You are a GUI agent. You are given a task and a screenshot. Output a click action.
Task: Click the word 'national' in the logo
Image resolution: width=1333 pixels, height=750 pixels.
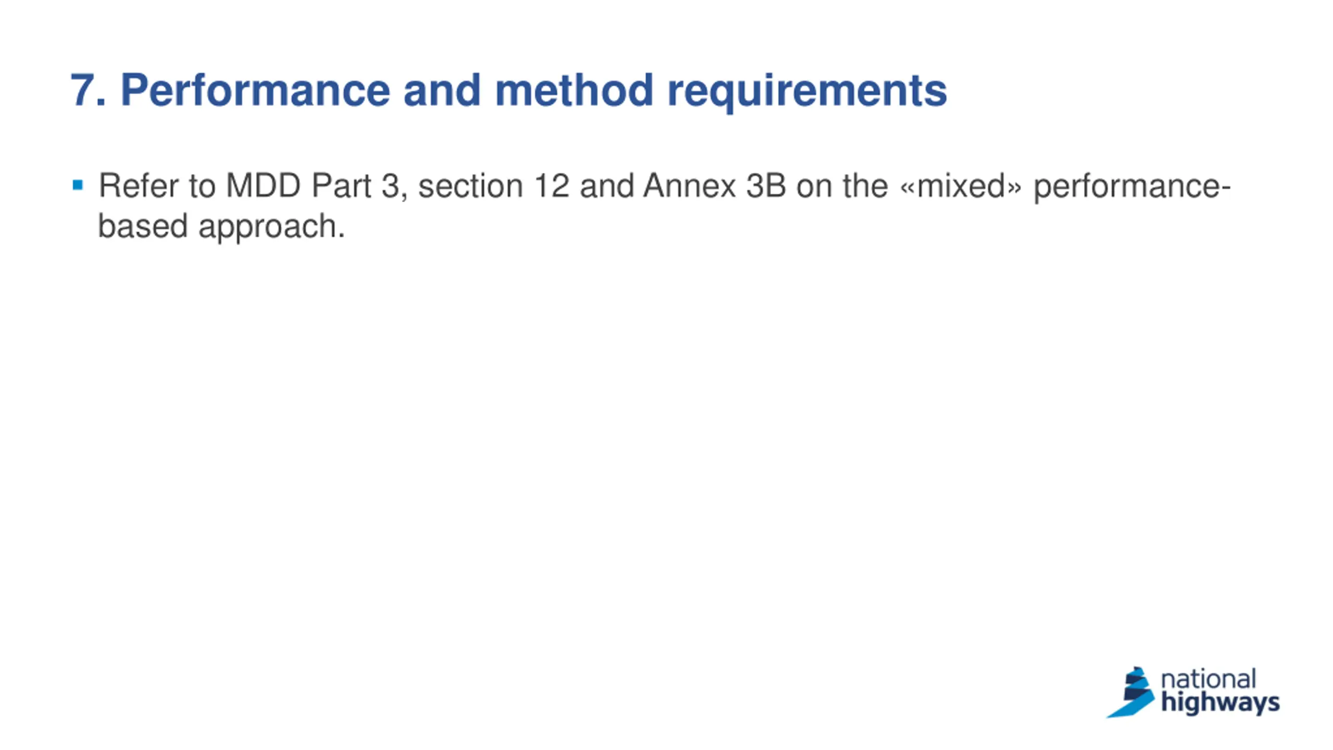coord(1209,679)
